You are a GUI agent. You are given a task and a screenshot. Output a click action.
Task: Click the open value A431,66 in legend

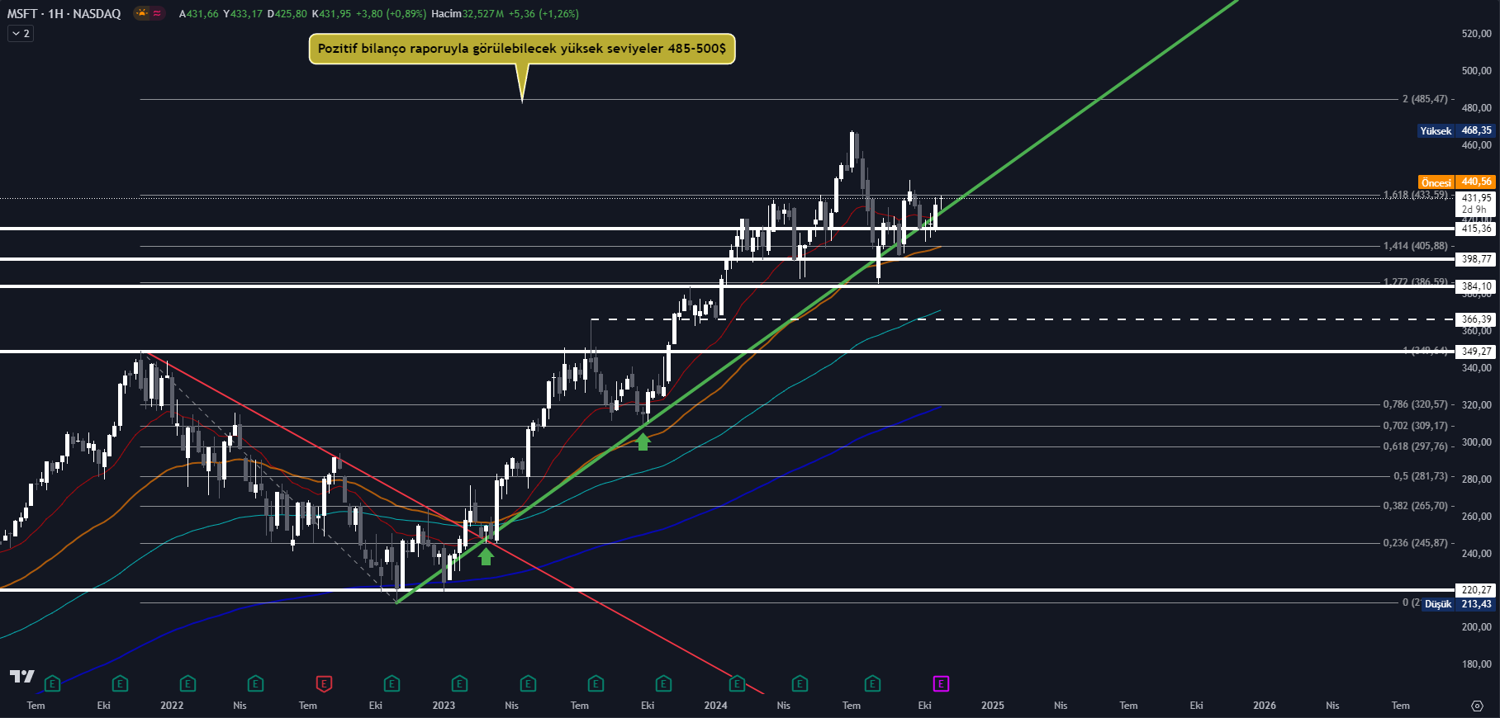tap(199, 14)
